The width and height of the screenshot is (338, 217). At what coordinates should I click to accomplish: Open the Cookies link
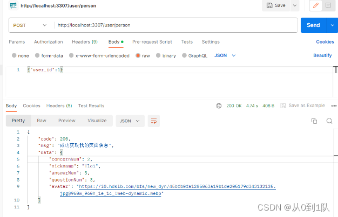click(325, 41)
